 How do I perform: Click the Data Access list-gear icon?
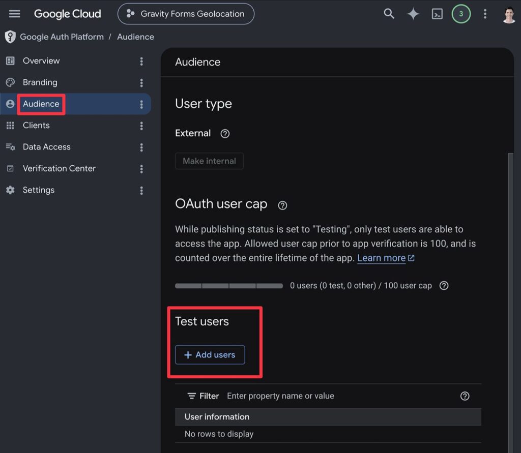[10, 147]
